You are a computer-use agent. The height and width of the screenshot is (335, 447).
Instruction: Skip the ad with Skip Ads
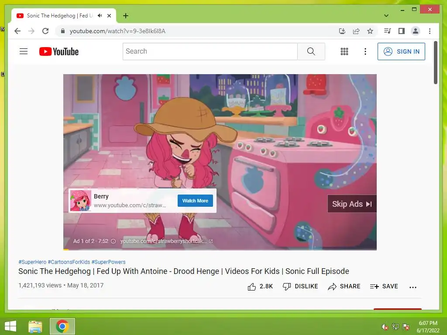click(352, 204)
